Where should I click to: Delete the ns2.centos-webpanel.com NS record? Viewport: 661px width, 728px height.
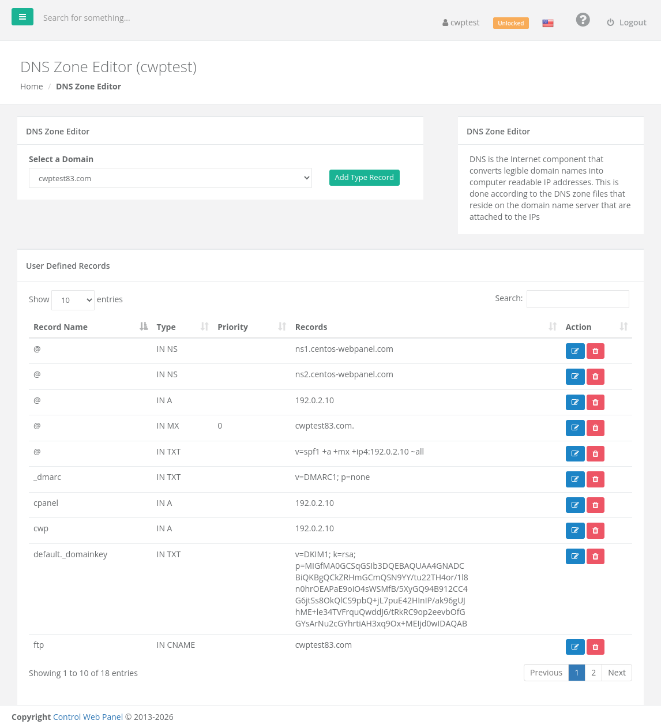[x=595, y=377]
